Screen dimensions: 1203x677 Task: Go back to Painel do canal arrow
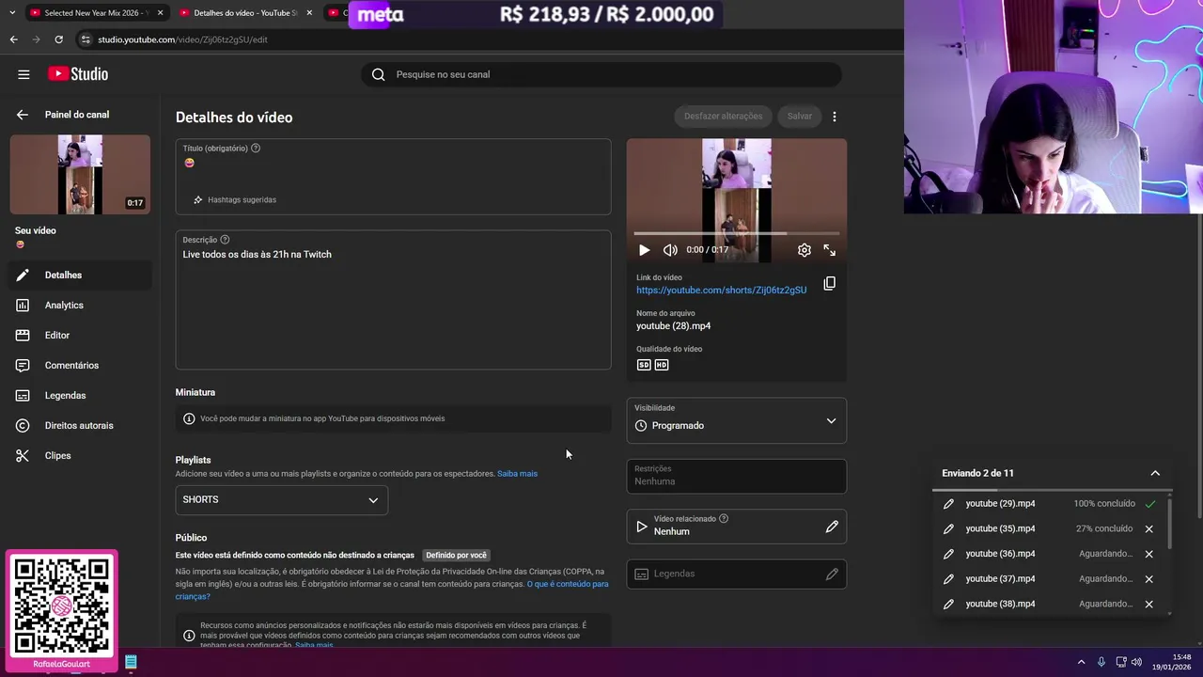pyautogui.click(x=23, y=115)
